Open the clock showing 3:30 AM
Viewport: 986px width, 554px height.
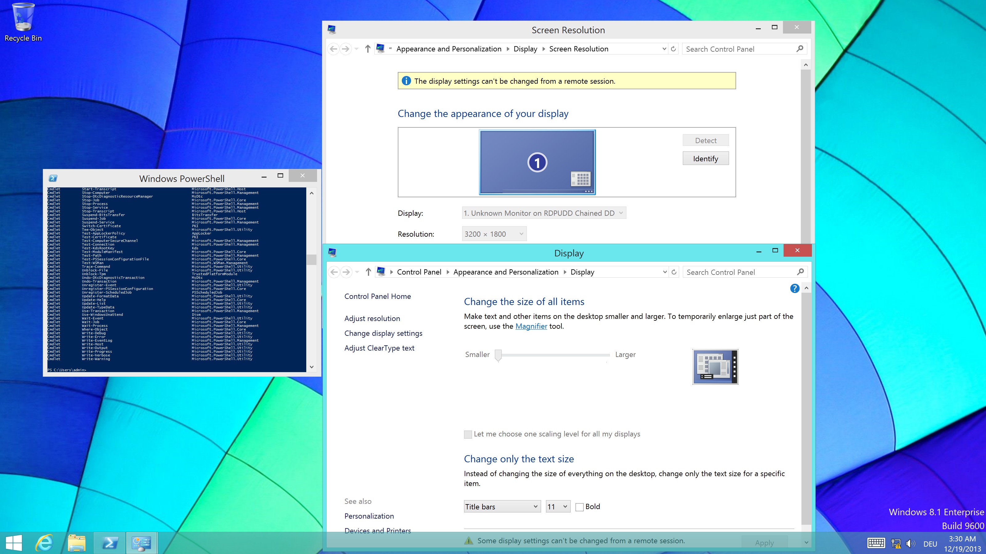tap(962, 544)
